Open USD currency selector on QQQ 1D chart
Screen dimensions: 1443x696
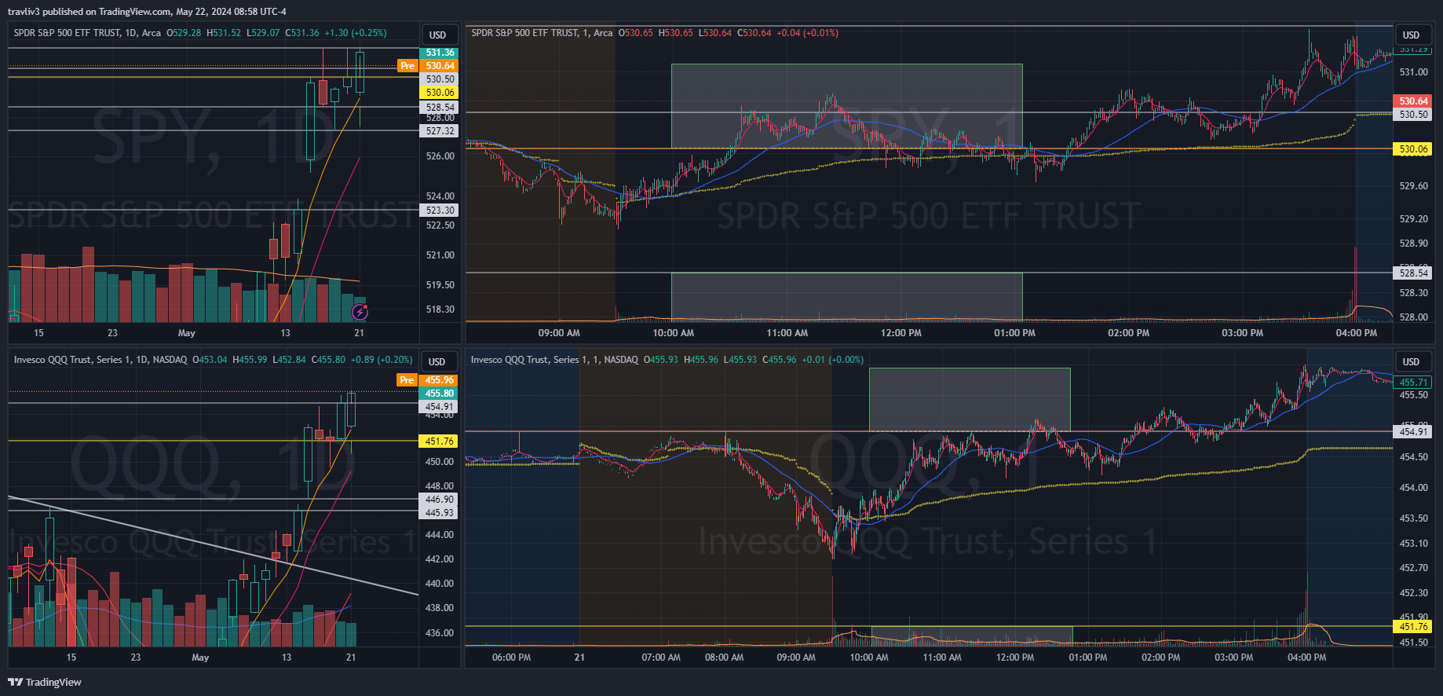(437, 362)
